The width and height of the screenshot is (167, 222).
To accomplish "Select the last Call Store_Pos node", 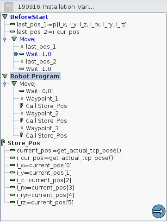I will (46, 135).
